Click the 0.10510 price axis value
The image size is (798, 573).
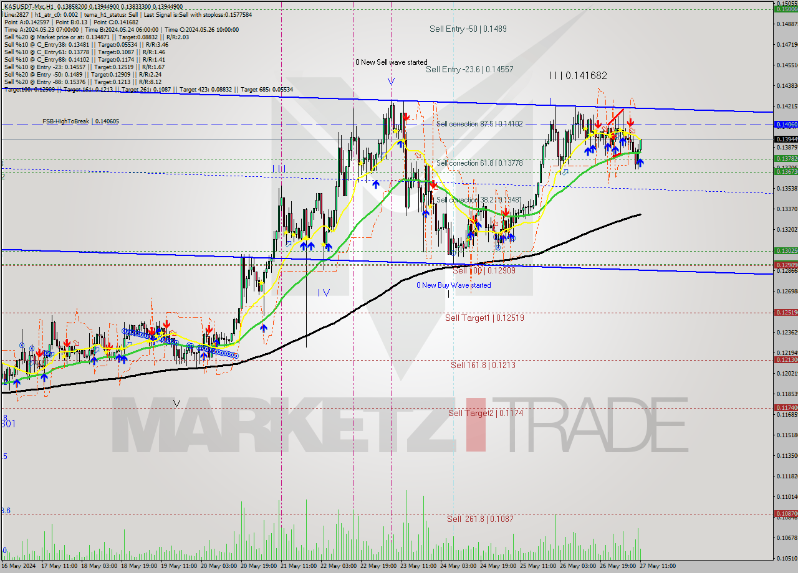tap(787, 558)
